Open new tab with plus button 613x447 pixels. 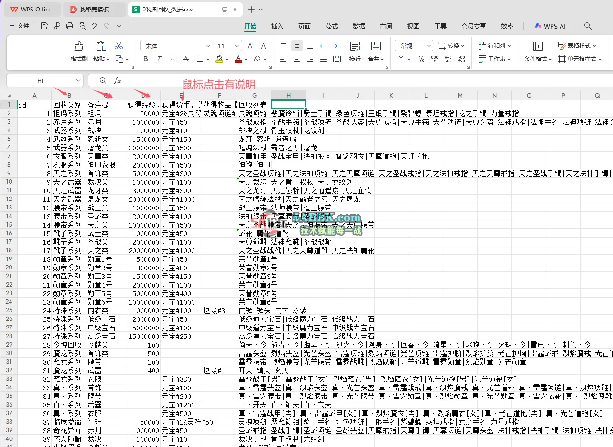pyautogui.click(x=251, y=9)
